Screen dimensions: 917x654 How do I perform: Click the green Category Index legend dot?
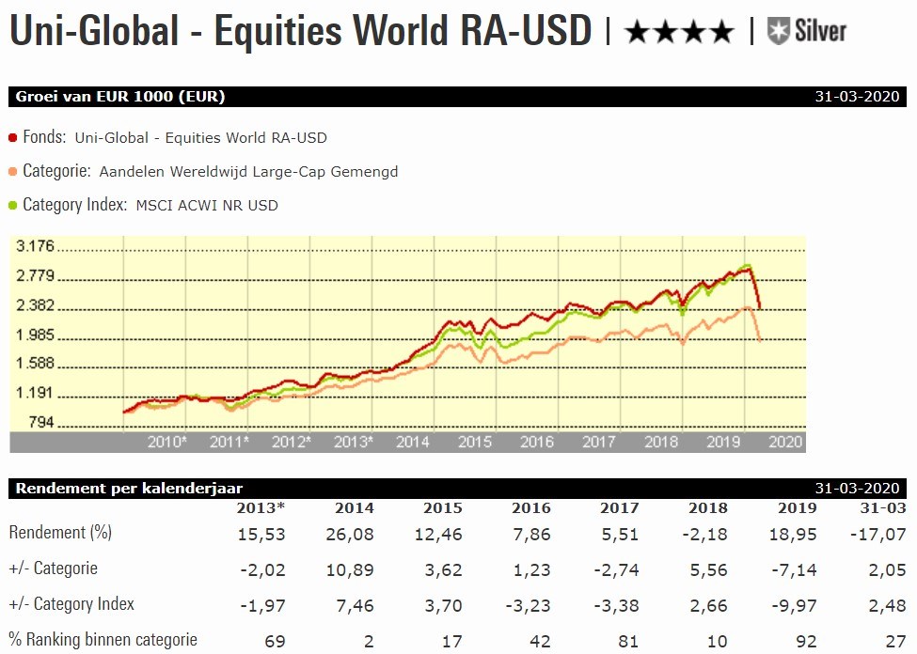pos(13,205)
